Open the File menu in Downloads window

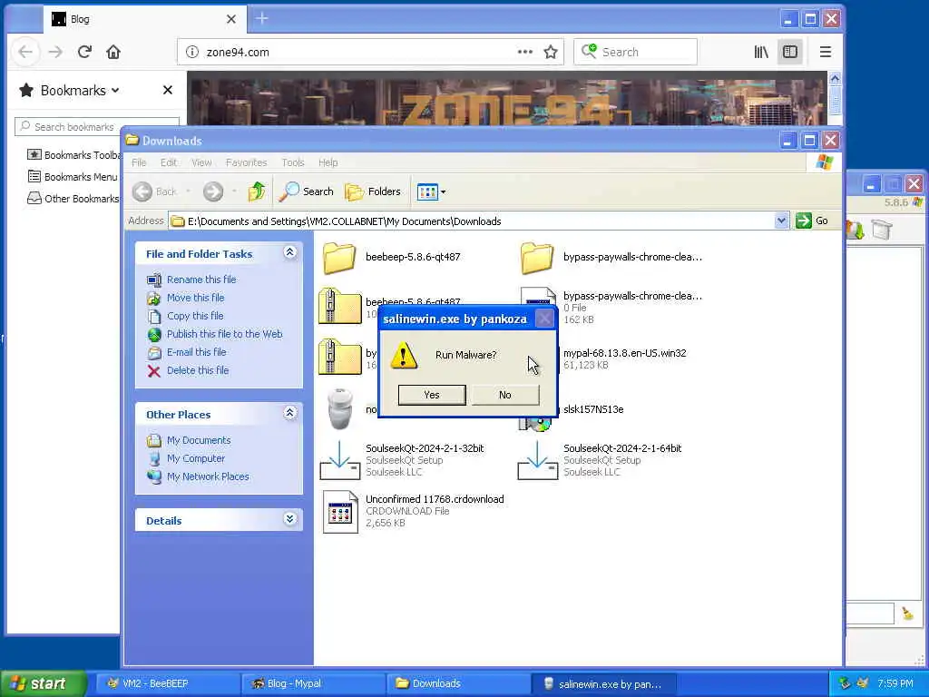tap(139, 162)
